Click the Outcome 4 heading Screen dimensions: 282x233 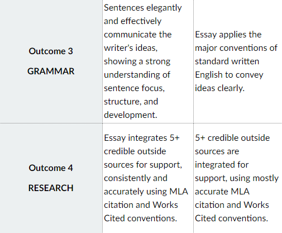[x=51, y=168]
